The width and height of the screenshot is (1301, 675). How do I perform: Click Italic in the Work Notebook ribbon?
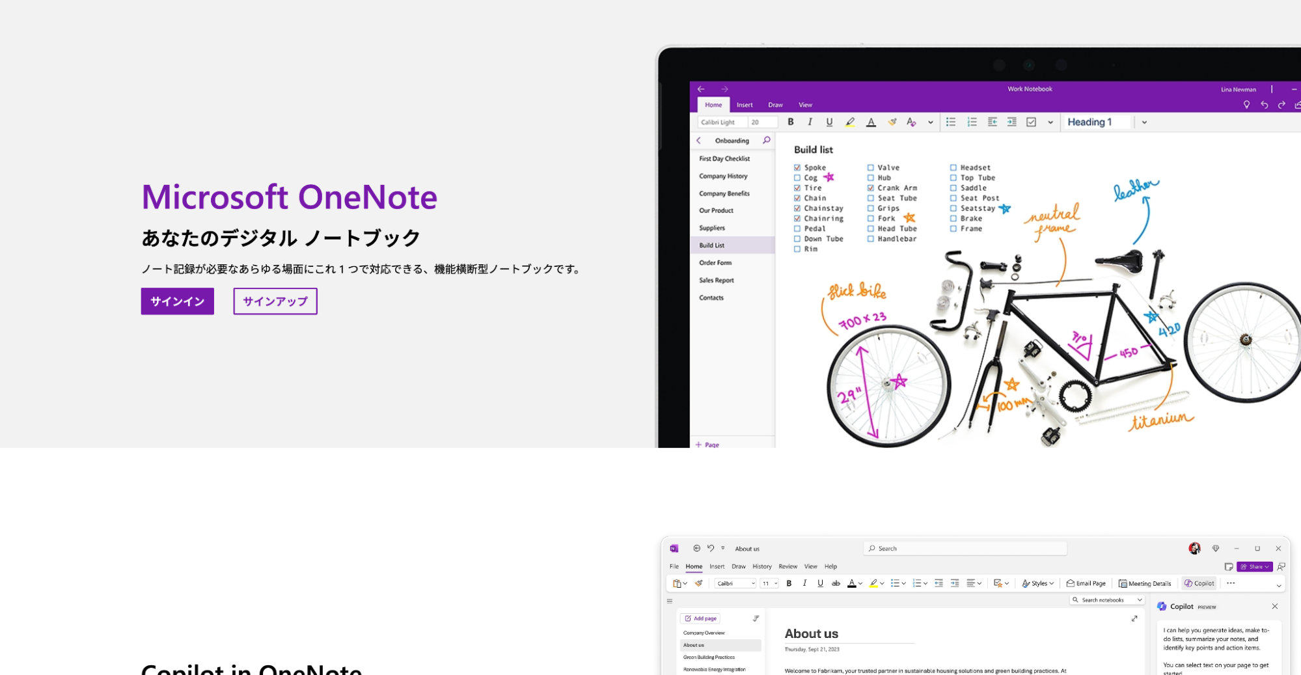(810, 122)
